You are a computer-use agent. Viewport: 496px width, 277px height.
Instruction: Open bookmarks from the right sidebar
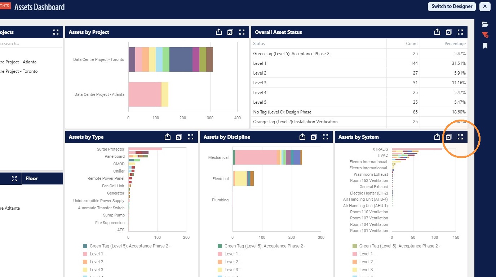pos(485,46)
